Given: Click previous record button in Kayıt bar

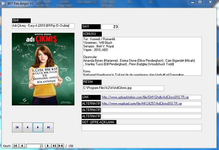Looking at the screenshot, I should point(22,146).
